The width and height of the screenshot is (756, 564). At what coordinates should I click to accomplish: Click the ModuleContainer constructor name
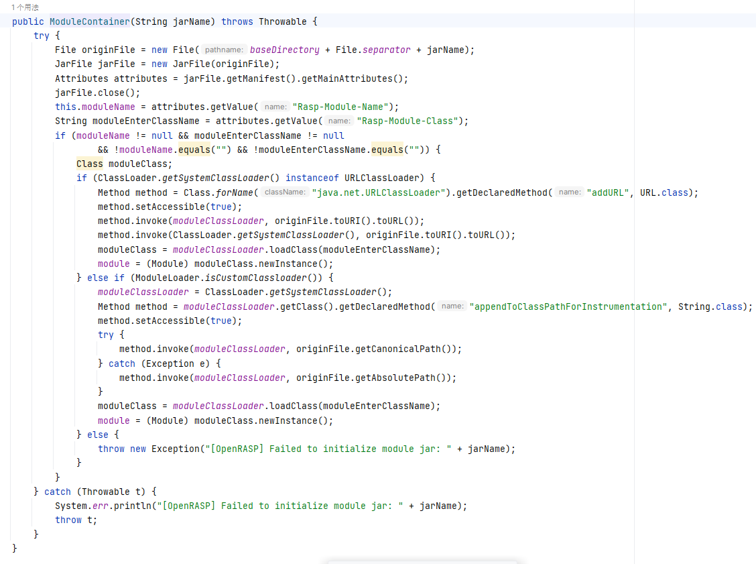[90, 21]
